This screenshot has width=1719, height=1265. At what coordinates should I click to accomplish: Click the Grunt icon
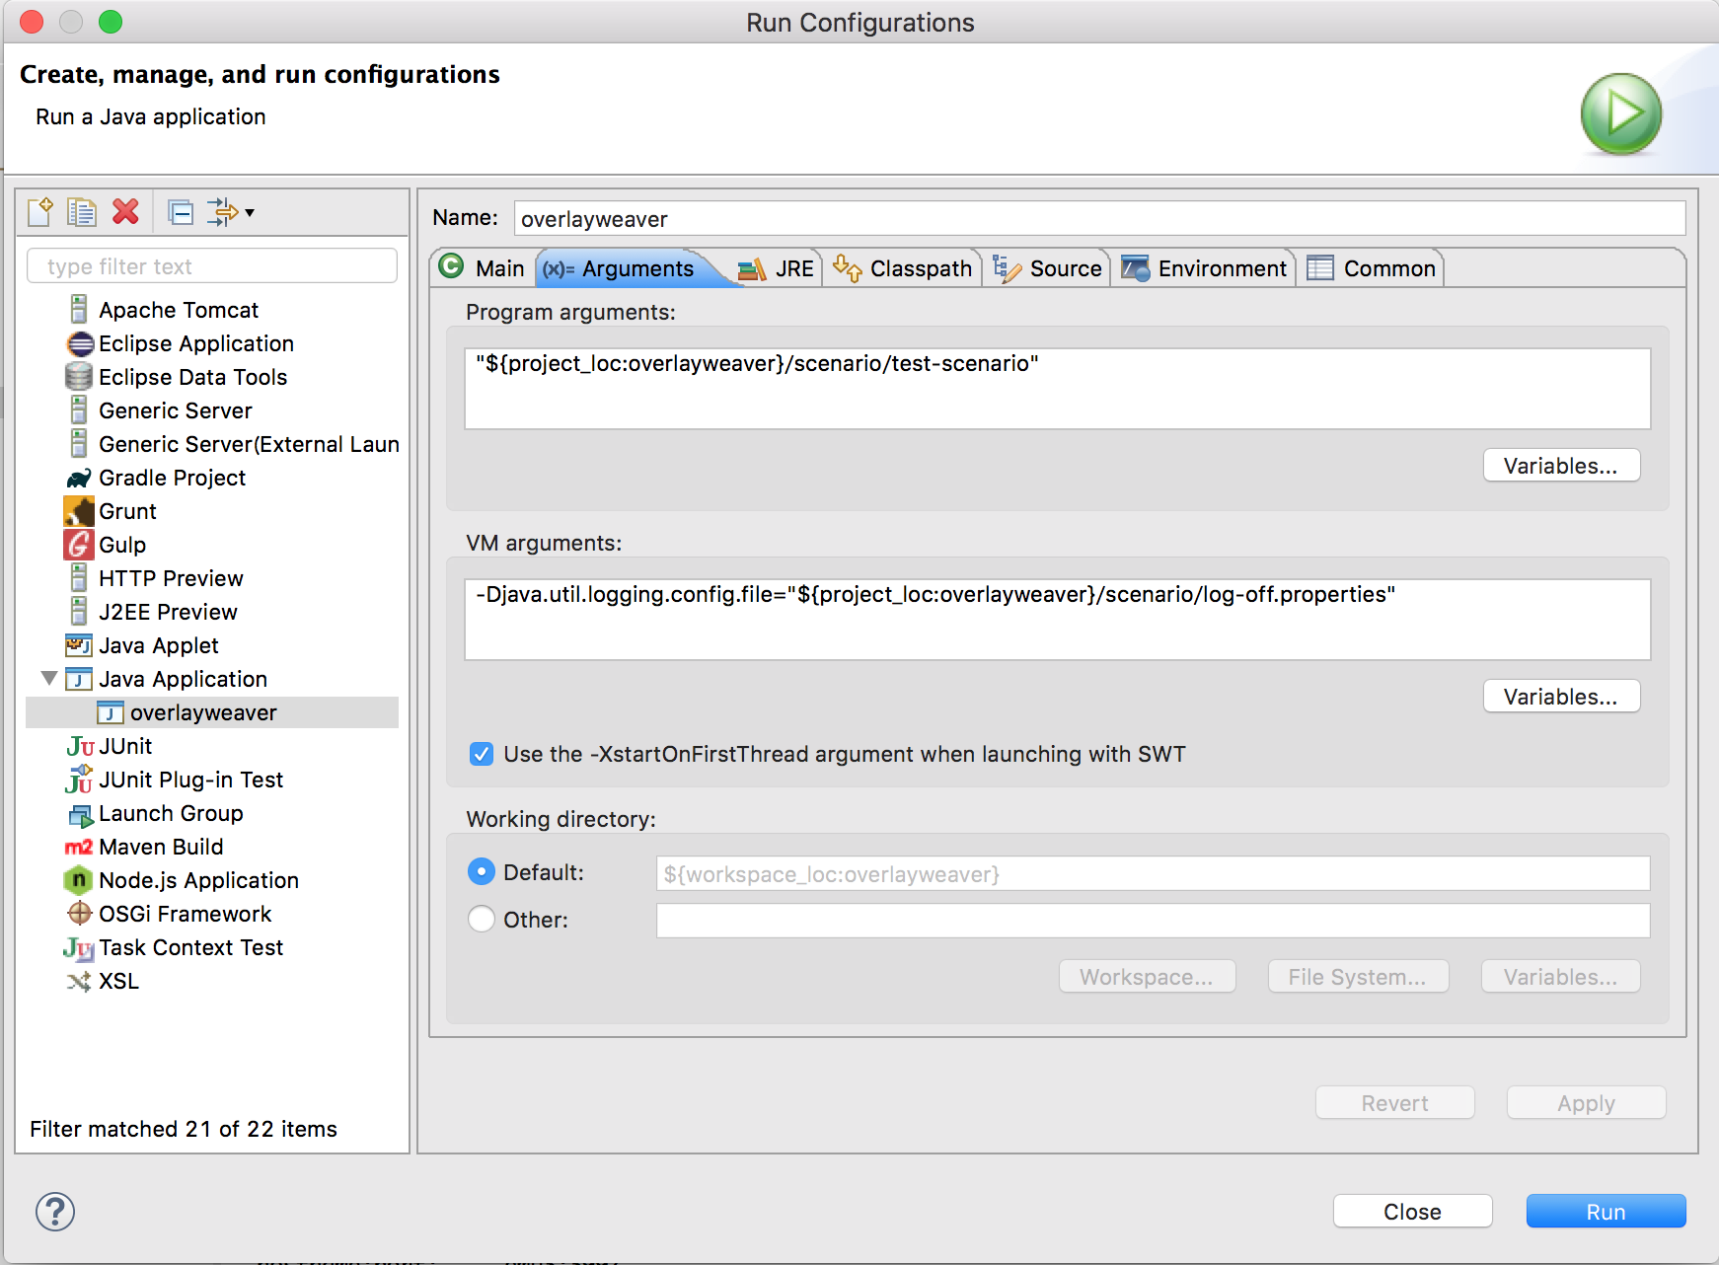(x=79, y=511)
